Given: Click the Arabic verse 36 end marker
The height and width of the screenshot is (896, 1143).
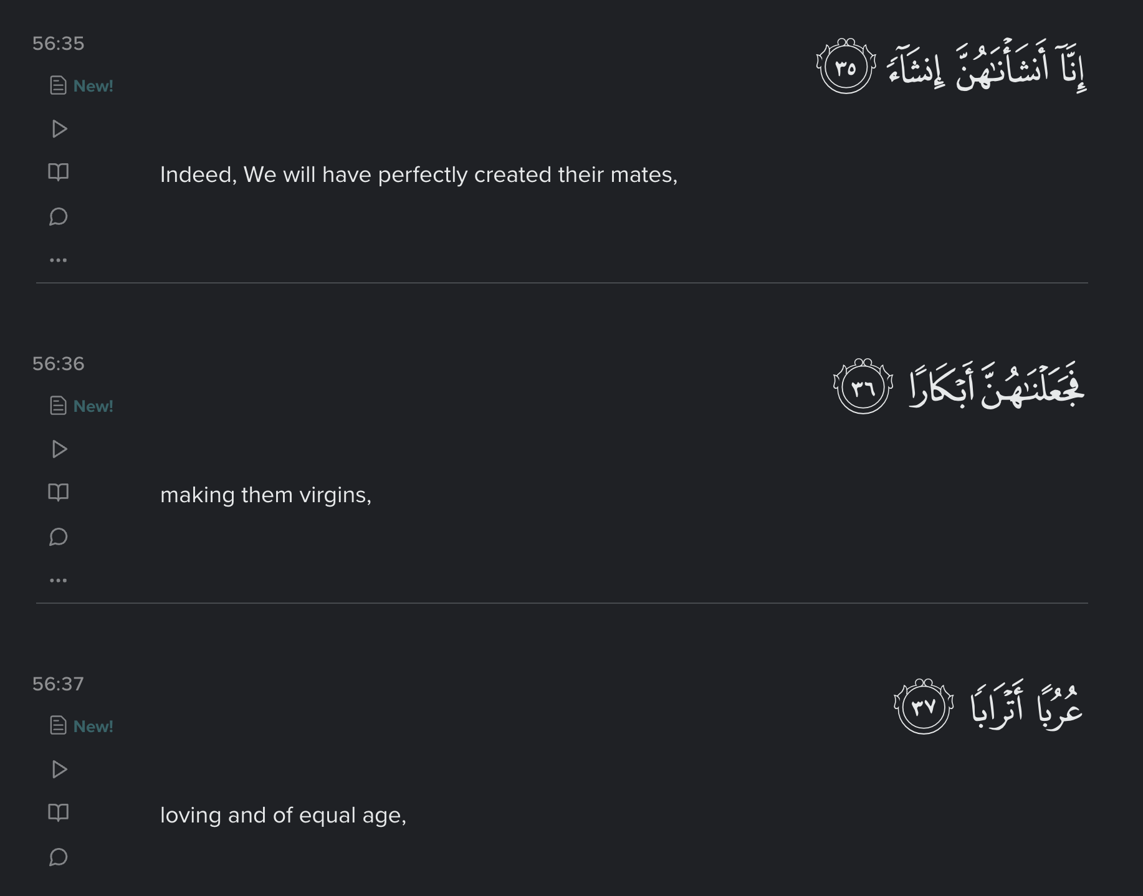Looking at the screenshot, I should (863, 388).
